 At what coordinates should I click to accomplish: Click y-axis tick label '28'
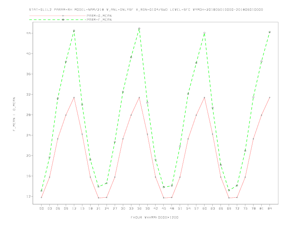(x=29, y=115)
